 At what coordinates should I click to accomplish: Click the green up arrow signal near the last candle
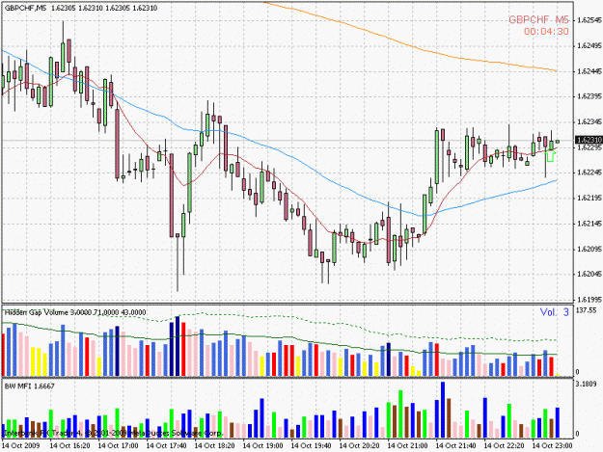[x=551, y=155]
